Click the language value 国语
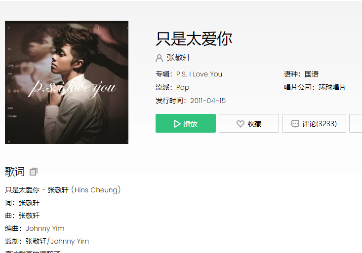Screen dimensions: 362x253 point(312,74)
